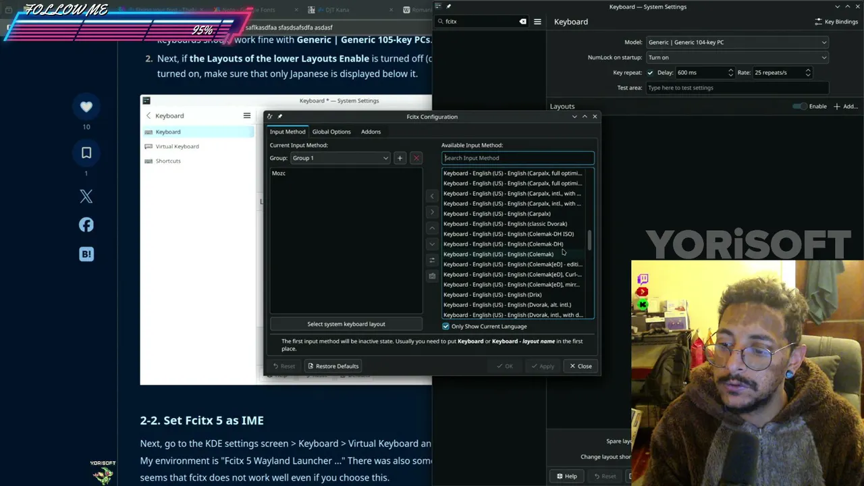The width and height of the screenshot is (864, 486).
Task: Adjust the Rate 25 repeats/s spin arrows
Action: click(808, 73)
